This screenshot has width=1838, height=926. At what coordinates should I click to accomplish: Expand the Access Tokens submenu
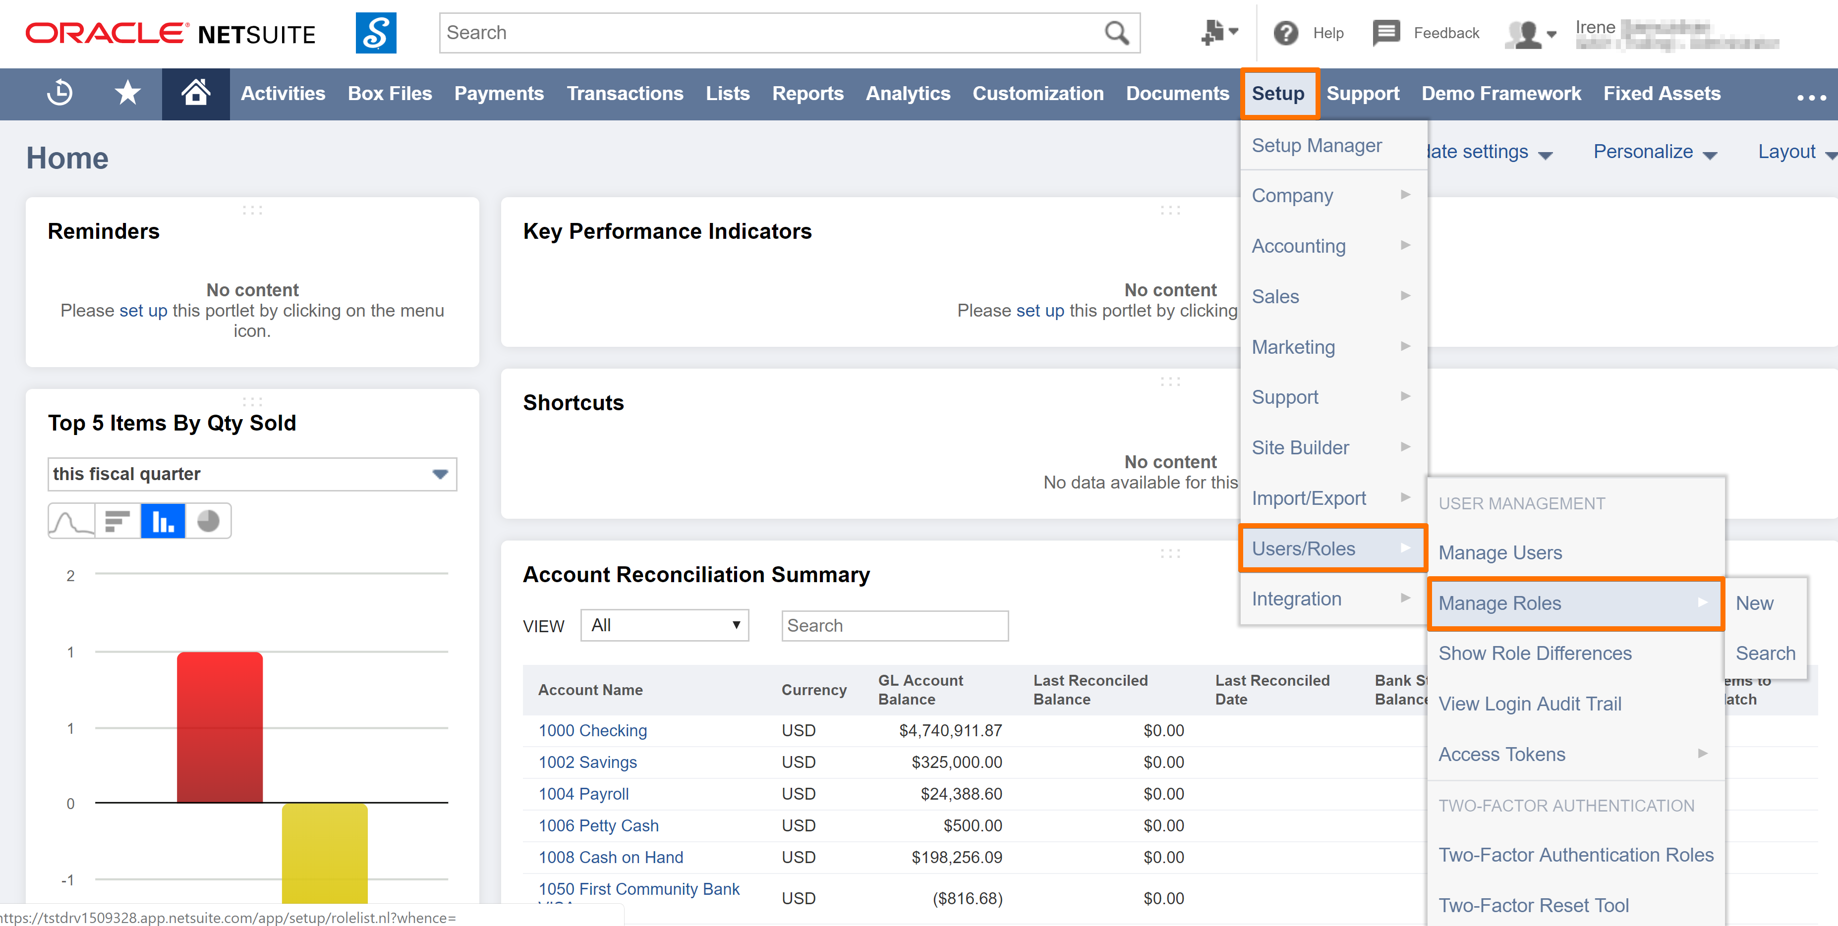pyautogui.click(x=1575, y=754)
